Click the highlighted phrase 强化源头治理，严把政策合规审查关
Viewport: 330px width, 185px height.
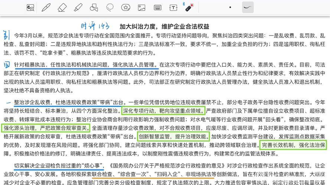[x=46, y=128]
